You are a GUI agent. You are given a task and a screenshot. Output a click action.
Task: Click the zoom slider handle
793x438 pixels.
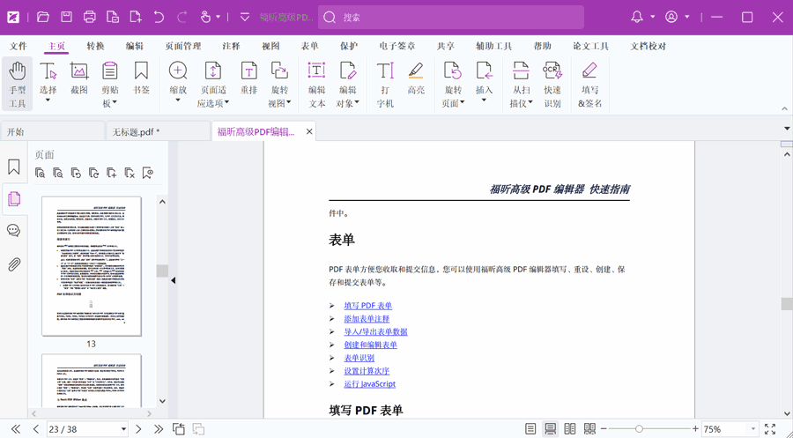[640, 429]
